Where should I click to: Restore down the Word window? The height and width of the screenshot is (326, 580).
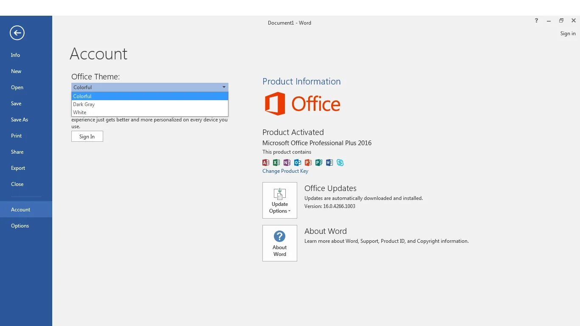tap(561, 20)
